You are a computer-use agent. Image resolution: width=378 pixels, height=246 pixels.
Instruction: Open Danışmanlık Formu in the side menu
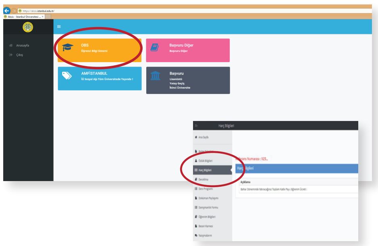coord(206,207)
